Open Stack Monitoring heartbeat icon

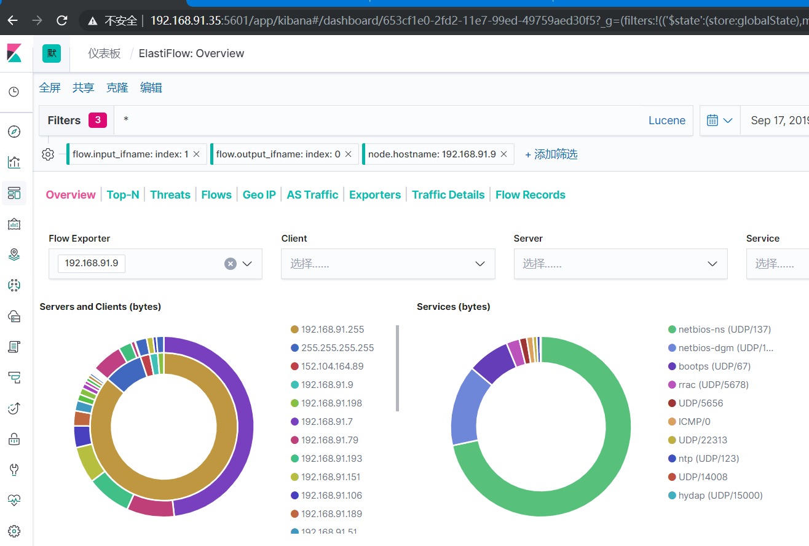click(14, 500)
